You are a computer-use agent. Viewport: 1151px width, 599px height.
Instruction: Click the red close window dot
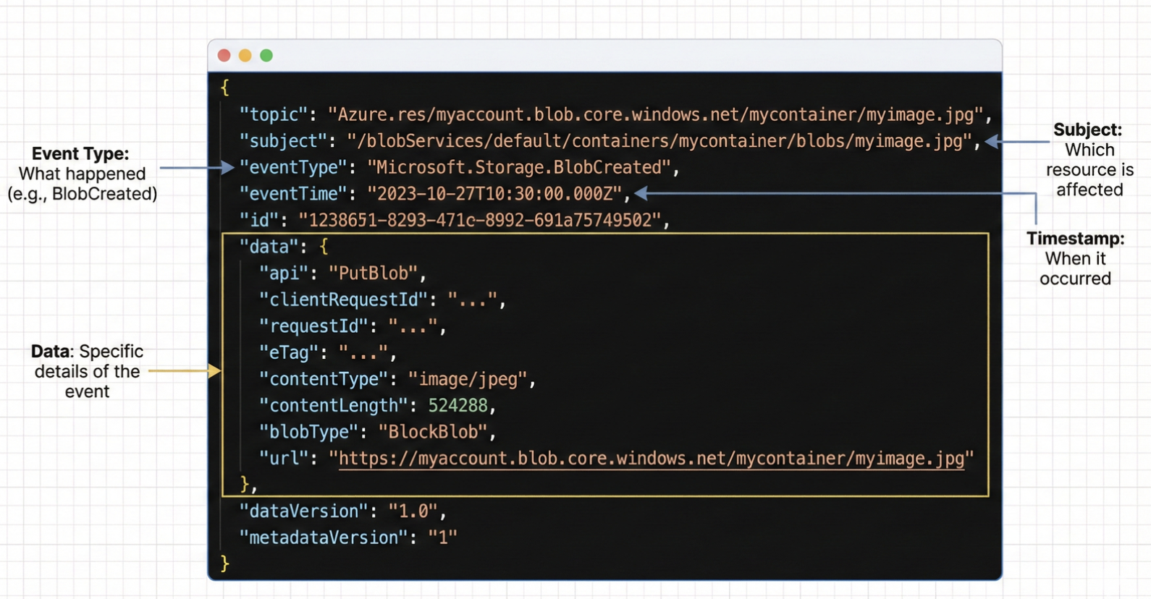point(224,56)
